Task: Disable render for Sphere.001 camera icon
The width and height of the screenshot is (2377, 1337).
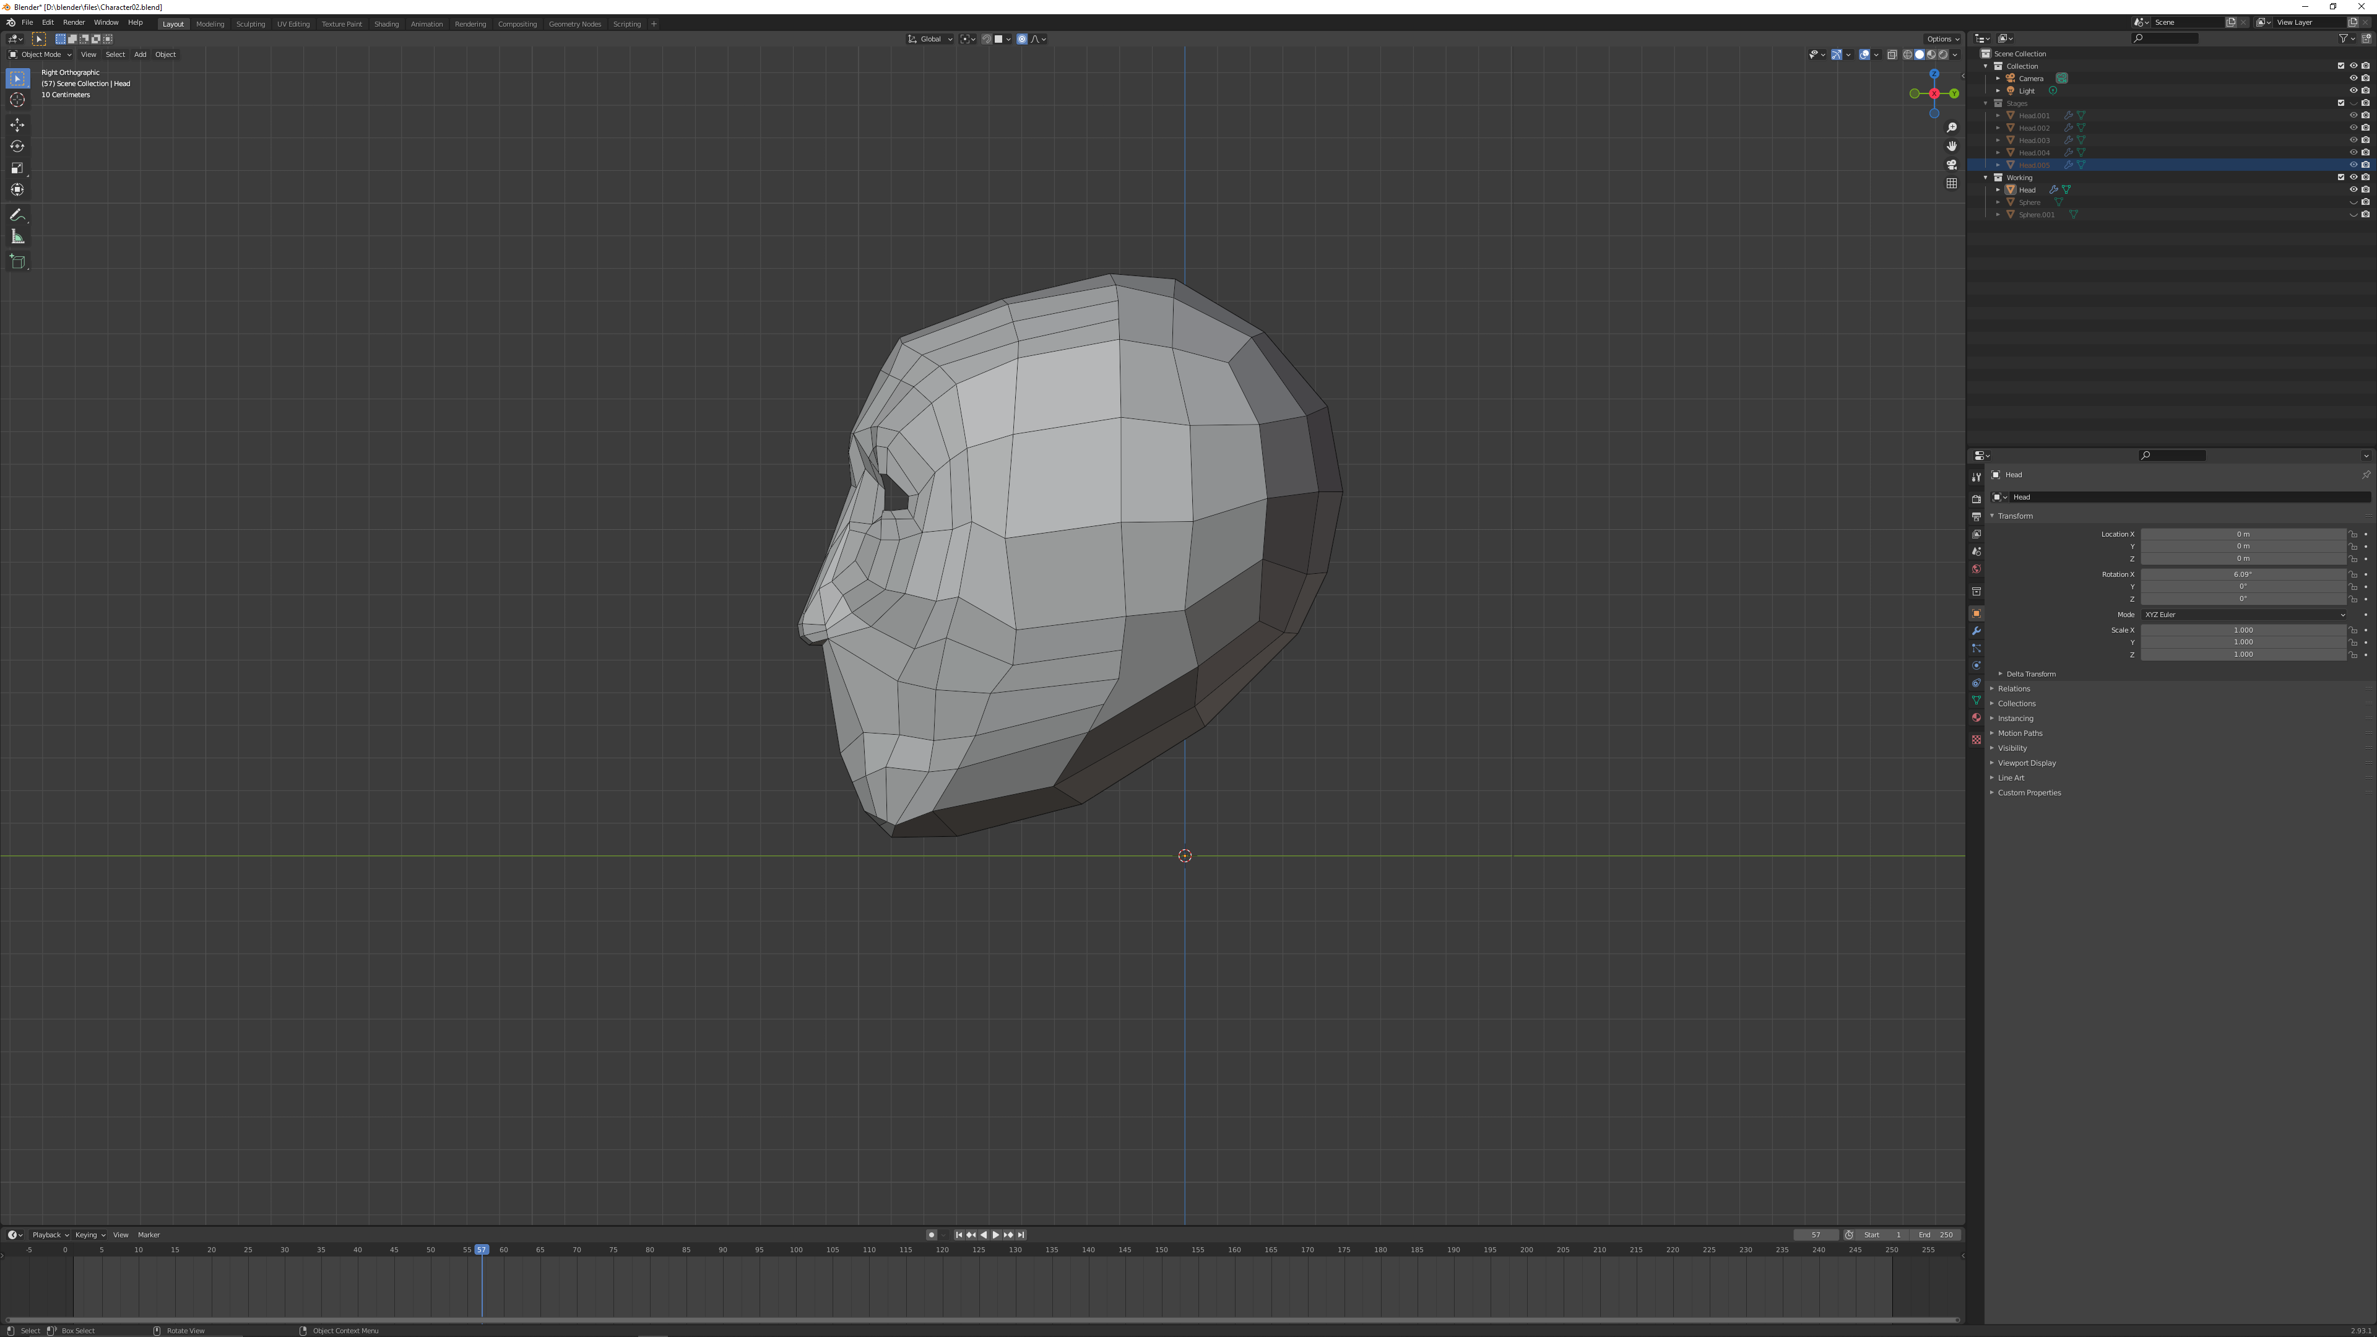Action: point(2366,215)
